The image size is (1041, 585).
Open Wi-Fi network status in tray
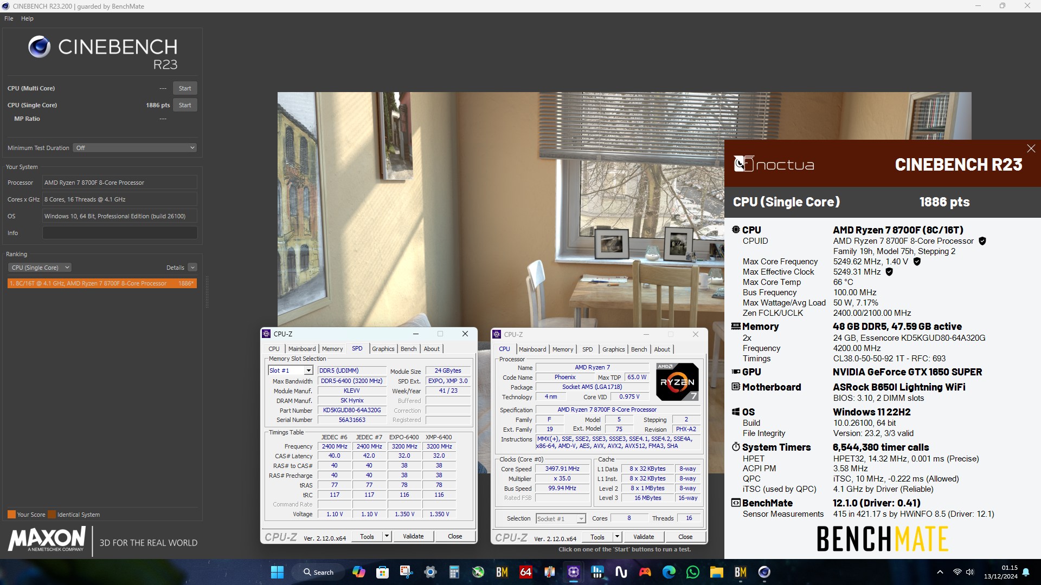(957, 572)
